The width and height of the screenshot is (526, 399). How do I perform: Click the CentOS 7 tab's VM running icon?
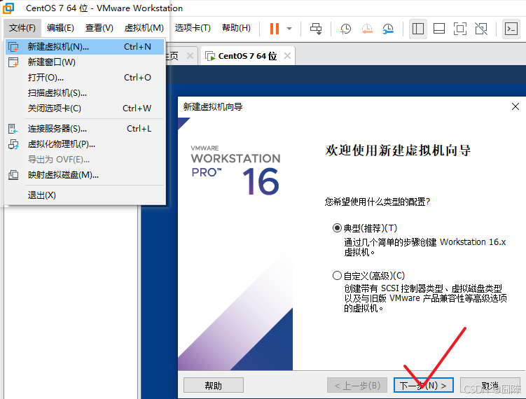point(210,56)
